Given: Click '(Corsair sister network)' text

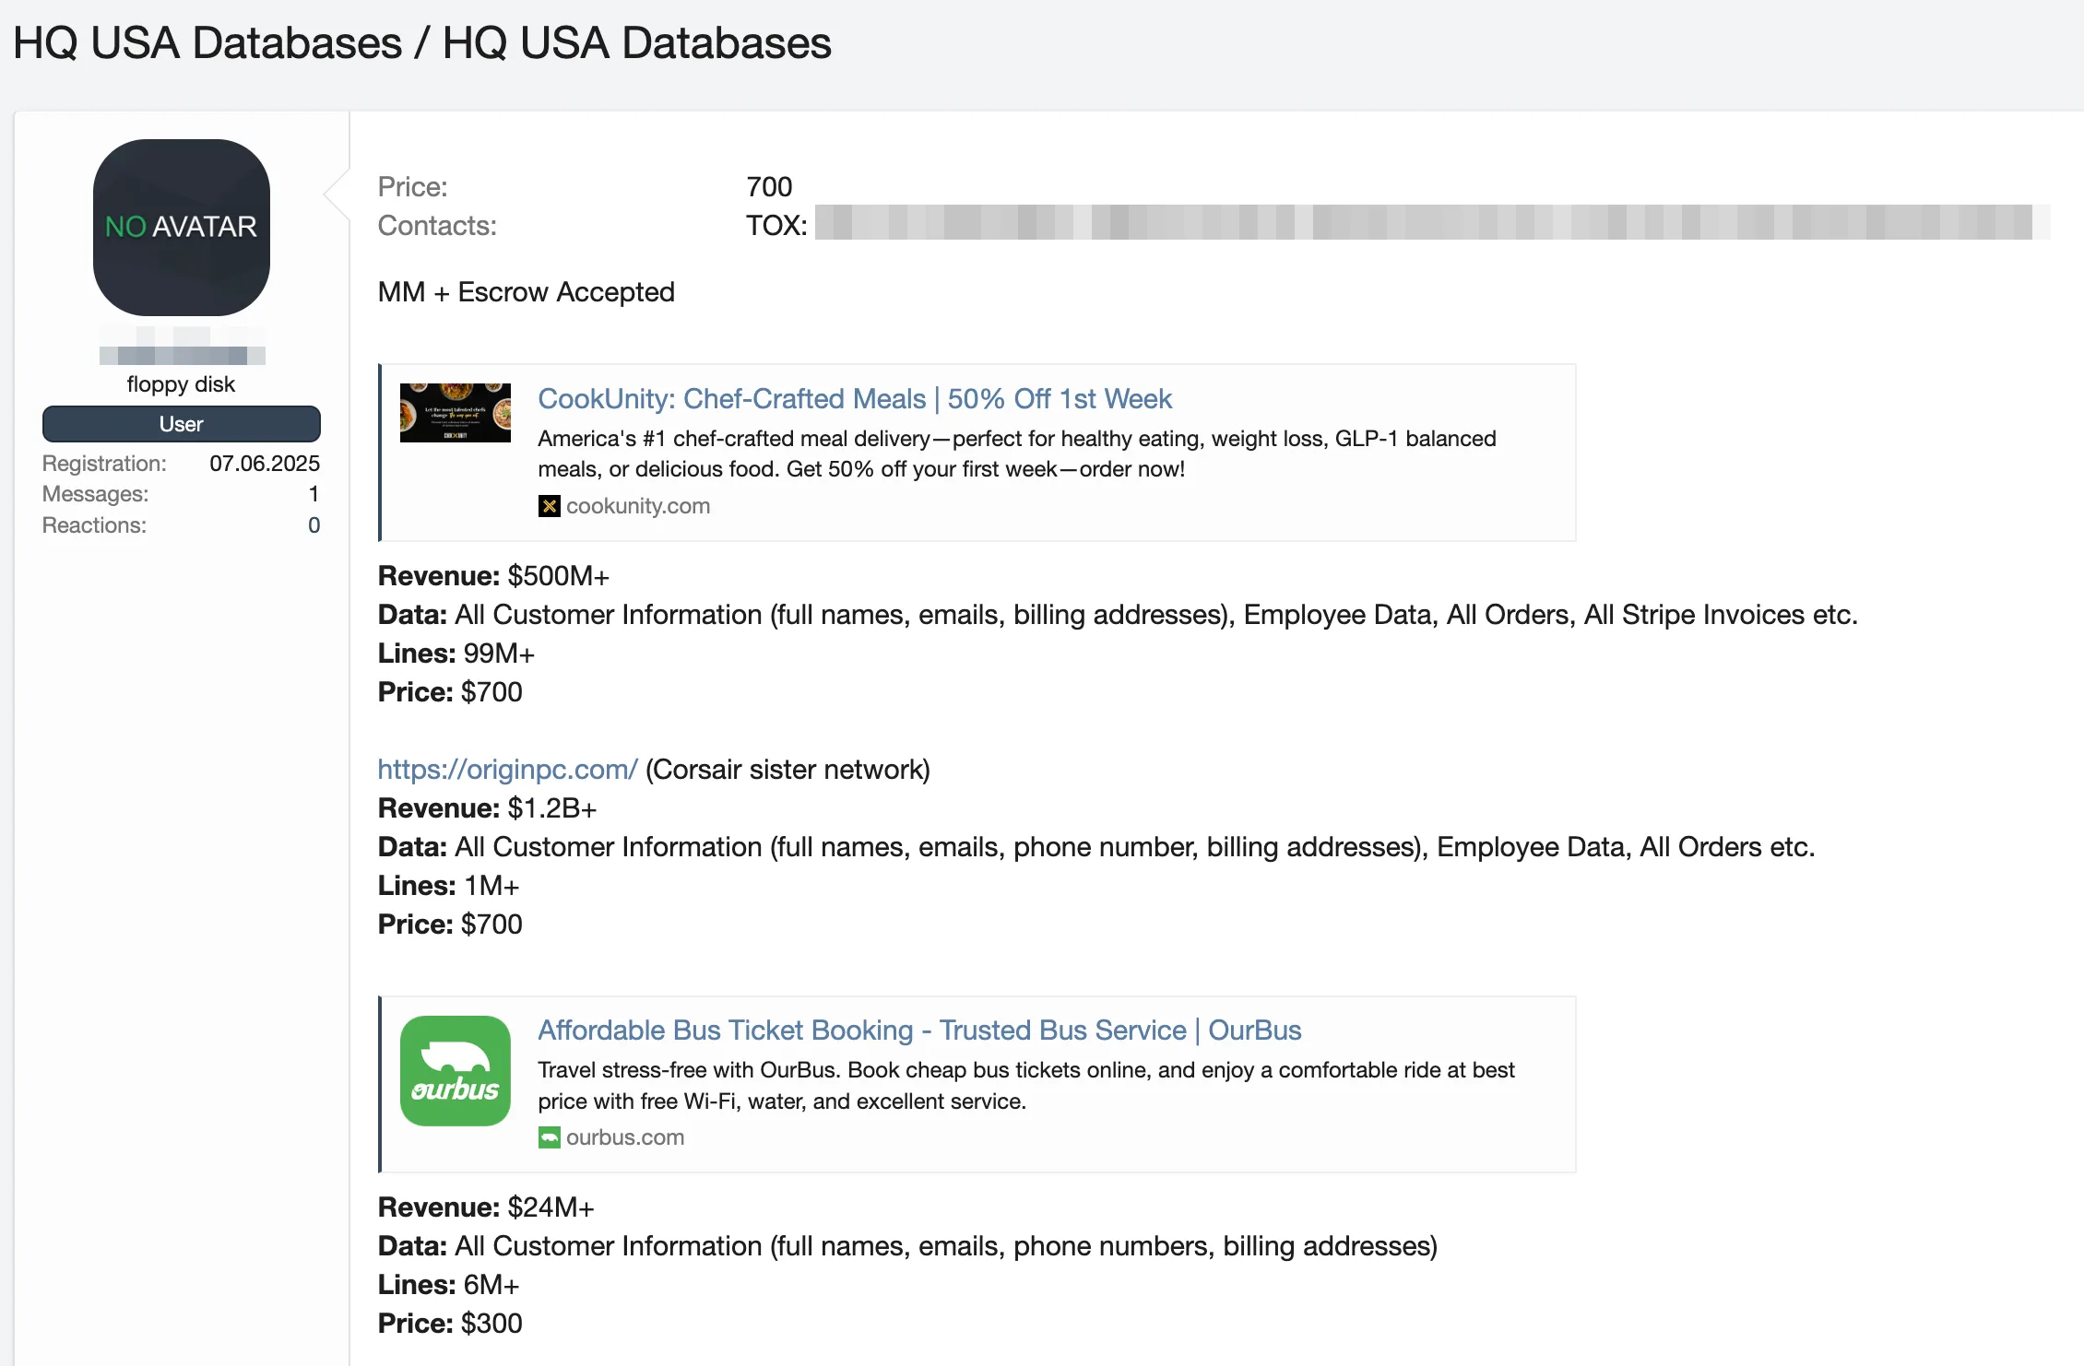Looking at the screenshot, I should click(x=787, y=770).
